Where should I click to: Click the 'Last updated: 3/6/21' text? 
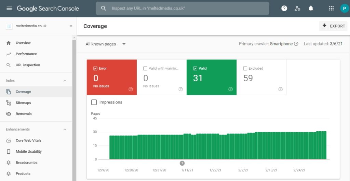323,44
